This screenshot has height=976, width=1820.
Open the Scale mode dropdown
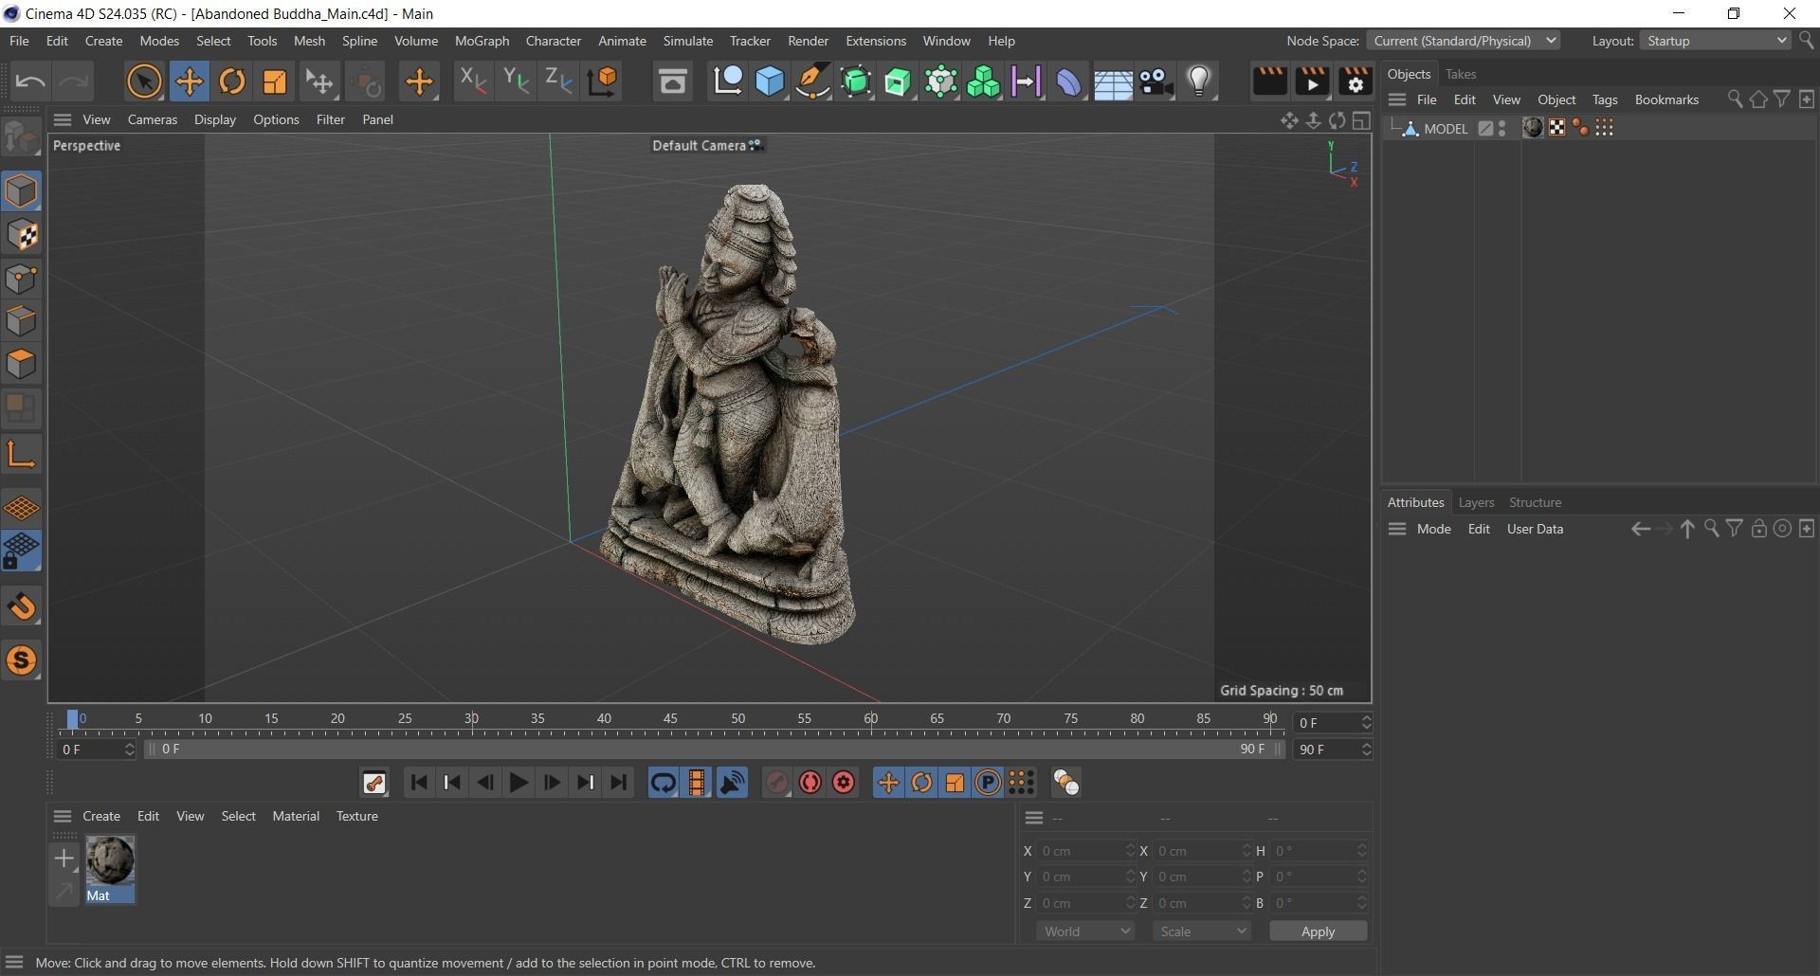[x=1202, y=931]
